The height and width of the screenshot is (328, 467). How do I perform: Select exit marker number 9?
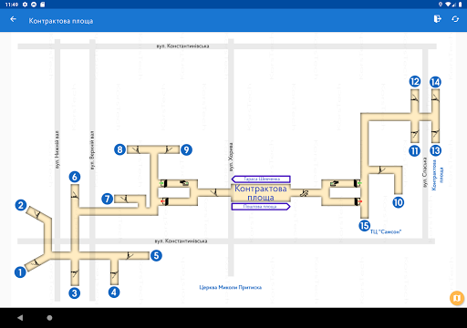pos(186,149)
